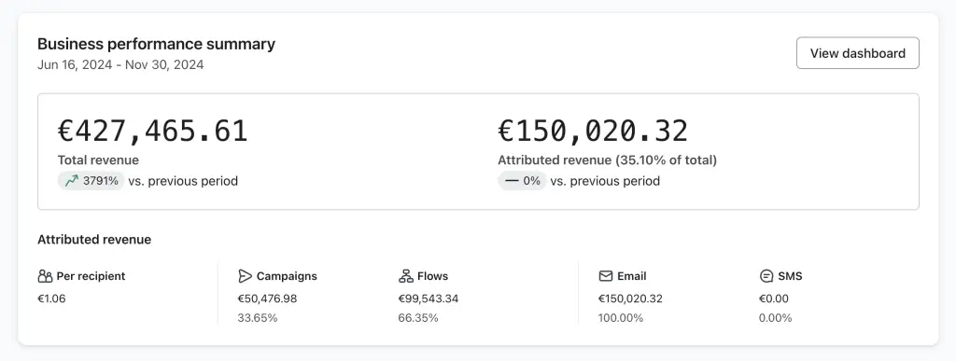Select the 0% change badge
The width and height of the screenshot is (956, 361).
pyautogui.click(x=523, y=181)
